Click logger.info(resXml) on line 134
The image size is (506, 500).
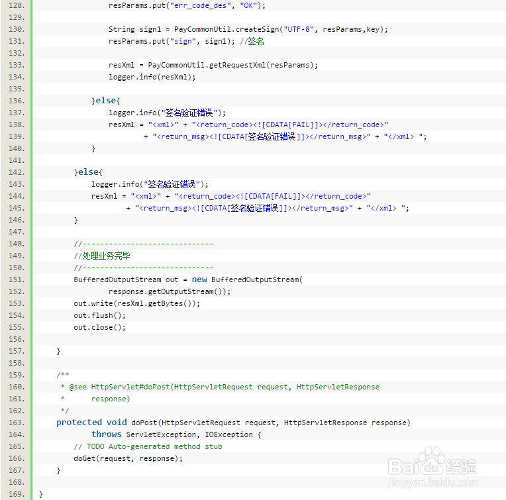tap(152, 77)
